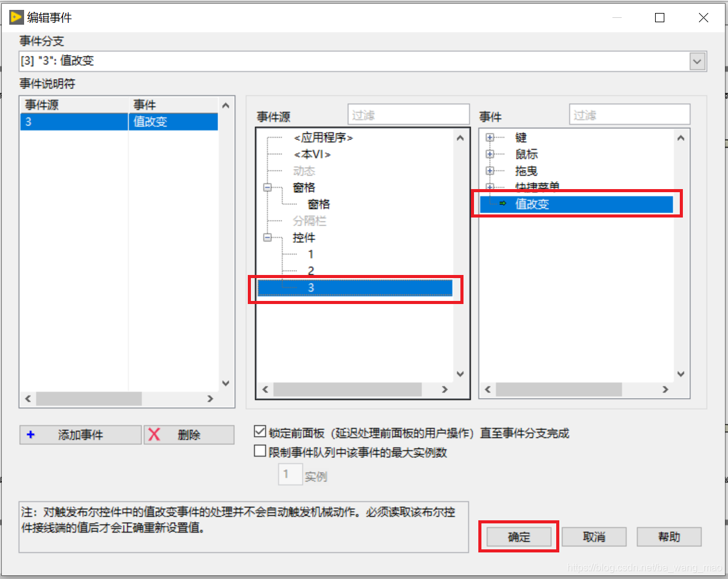Select the 键 event category
The image size is (728, 579).
click(x=521, y=137)
